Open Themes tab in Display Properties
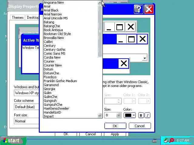The height and width of the screenshot is (145, 194). click(18, 18)
